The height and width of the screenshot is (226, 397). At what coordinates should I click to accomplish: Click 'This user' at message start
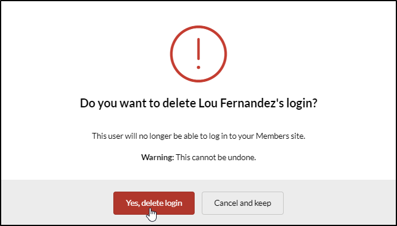click(107, 136)
